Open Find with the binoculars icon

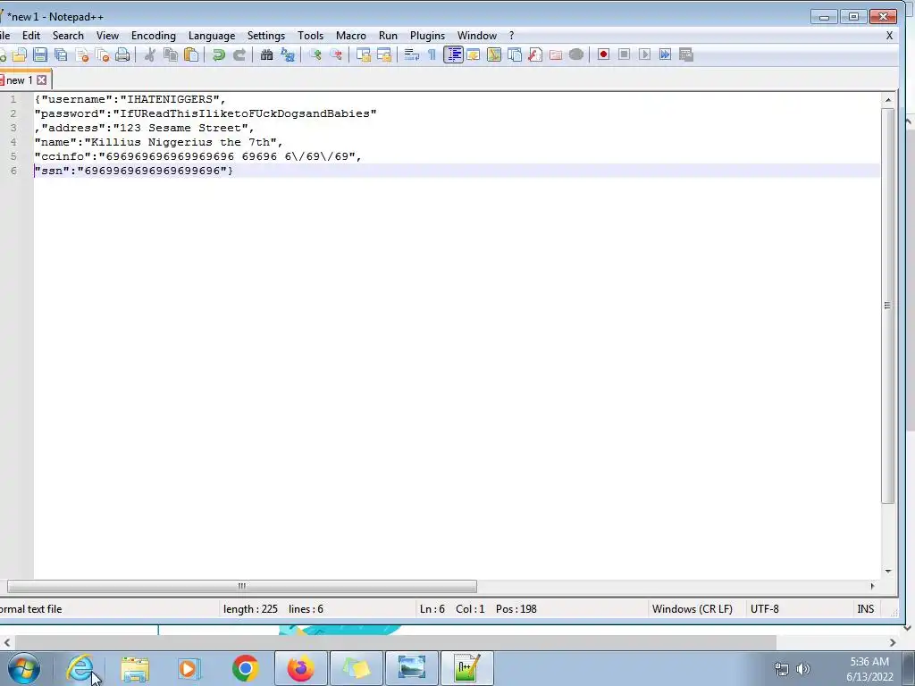tap(266, 54)
